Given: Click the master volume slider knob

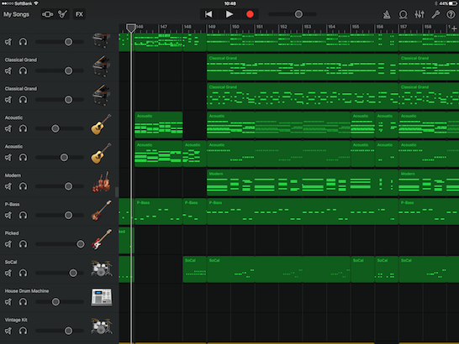Looking at the screenshot, I should 298,14.
